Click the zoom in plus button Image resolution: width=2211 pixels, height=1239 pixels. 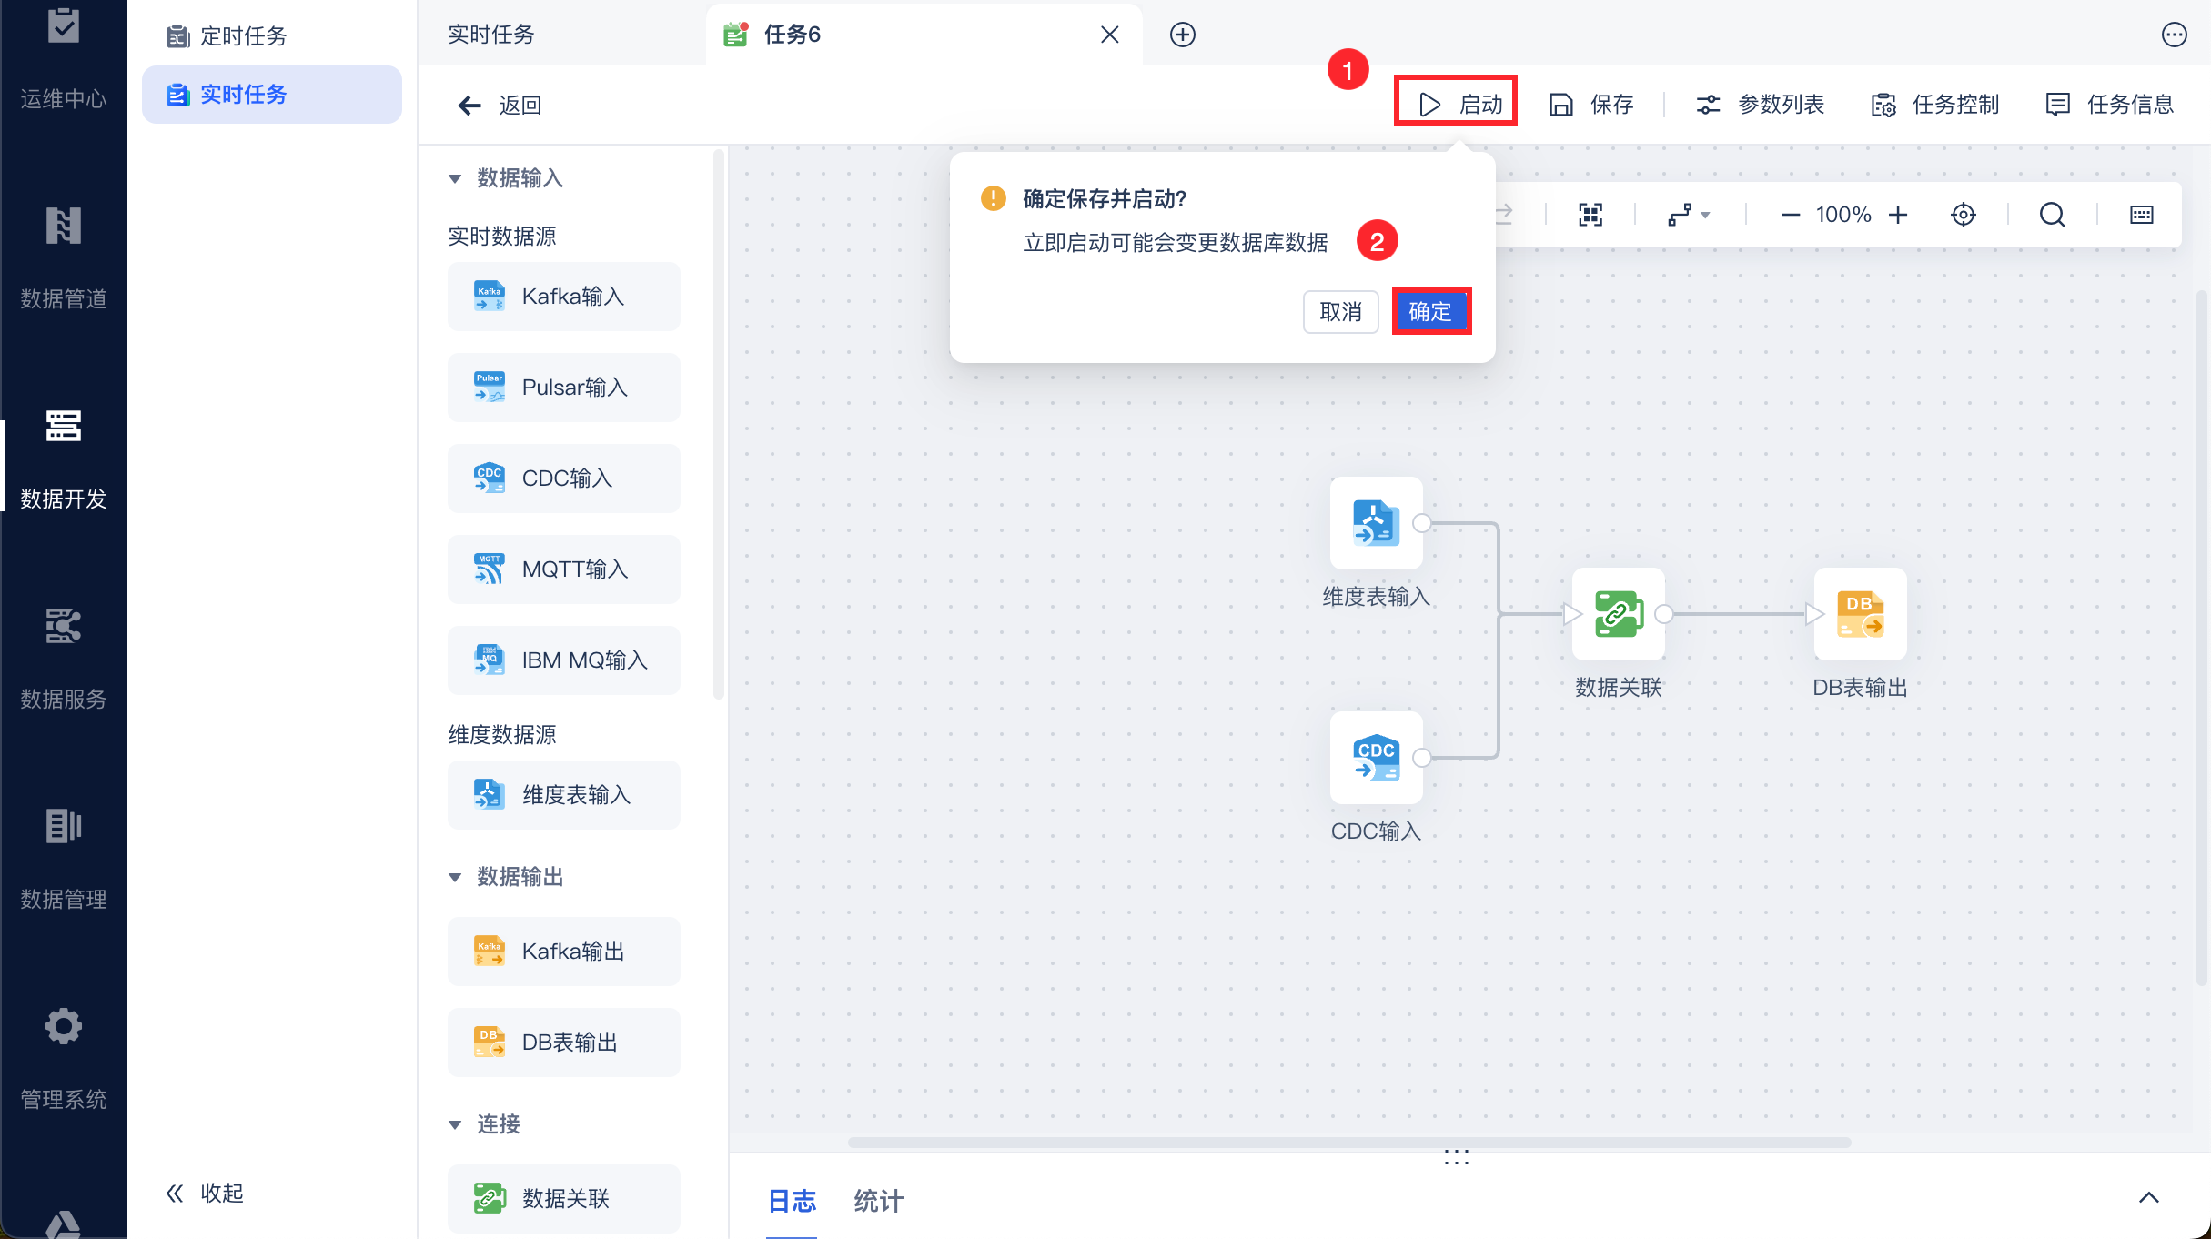point(1898,215)
